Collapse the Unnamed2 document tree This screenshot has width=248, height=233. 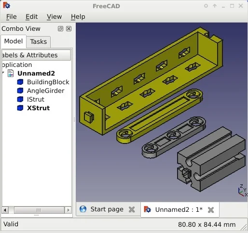click(3, 73)
